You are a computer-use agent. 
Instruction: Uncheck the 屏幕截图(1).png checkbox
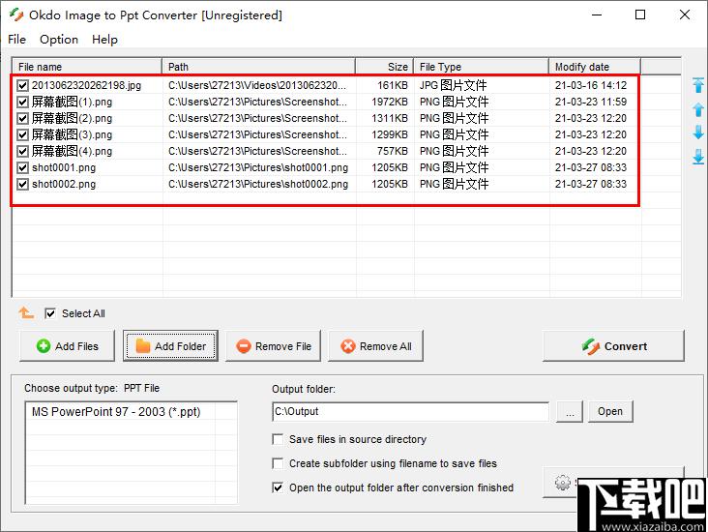coord(22,103)
